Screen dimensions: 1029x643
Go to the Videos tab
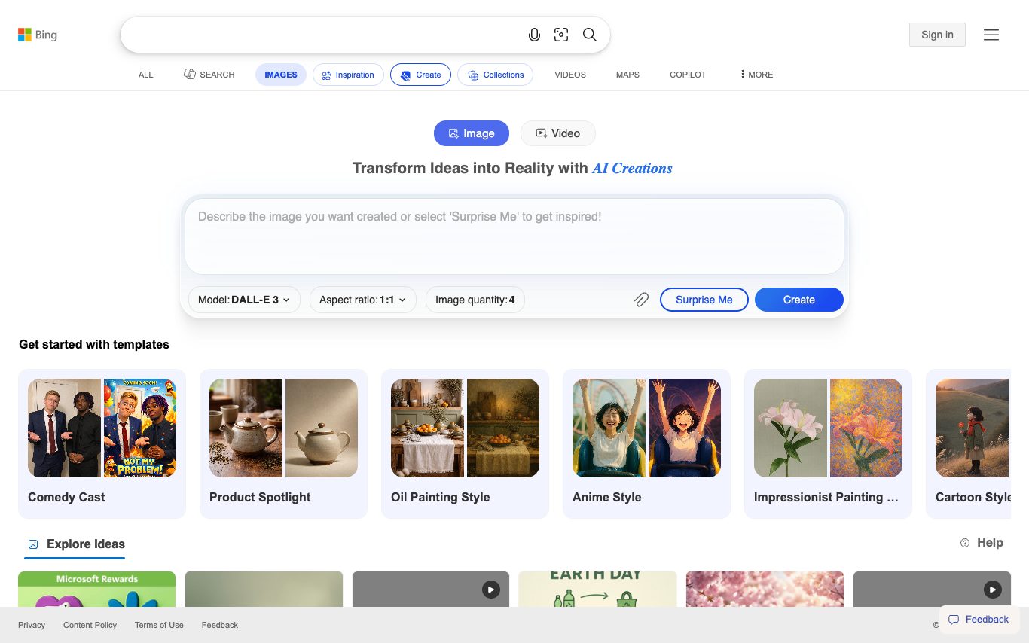point(570,75)
